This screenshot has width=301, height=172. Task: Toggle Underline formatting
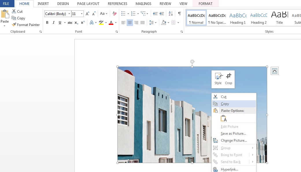[60, 23]
